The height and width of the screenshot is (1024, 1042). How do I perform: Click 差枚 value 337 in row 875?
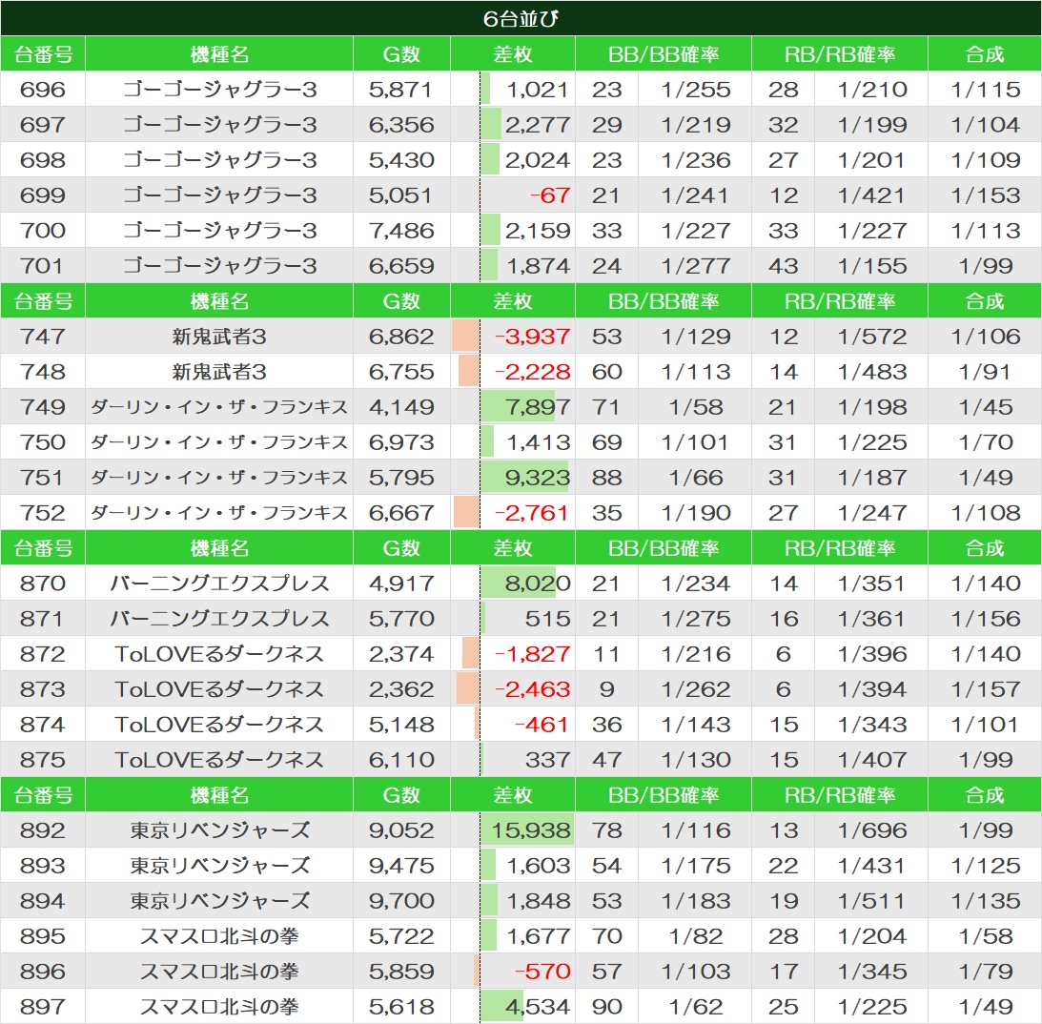[547, 759]
